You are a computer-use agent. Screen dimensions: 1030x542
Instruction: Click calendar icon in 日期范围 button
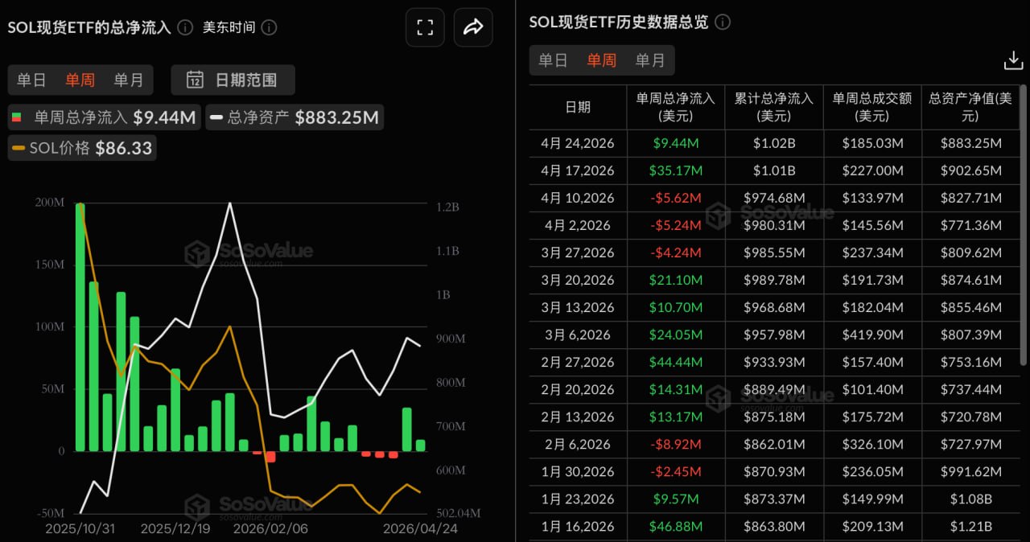pos(195,80)
